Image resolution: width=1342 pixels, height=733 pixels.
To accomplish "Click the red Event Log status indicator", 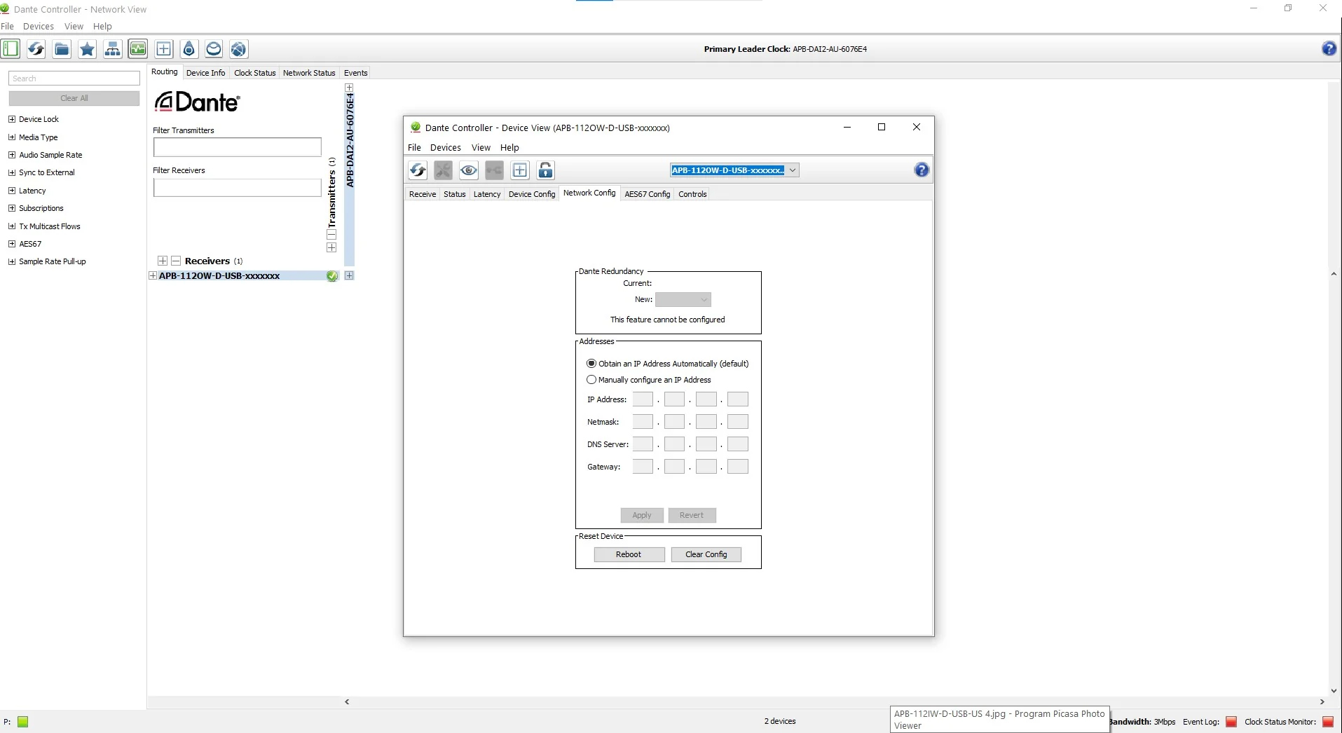I will (x=1231, y=722).
